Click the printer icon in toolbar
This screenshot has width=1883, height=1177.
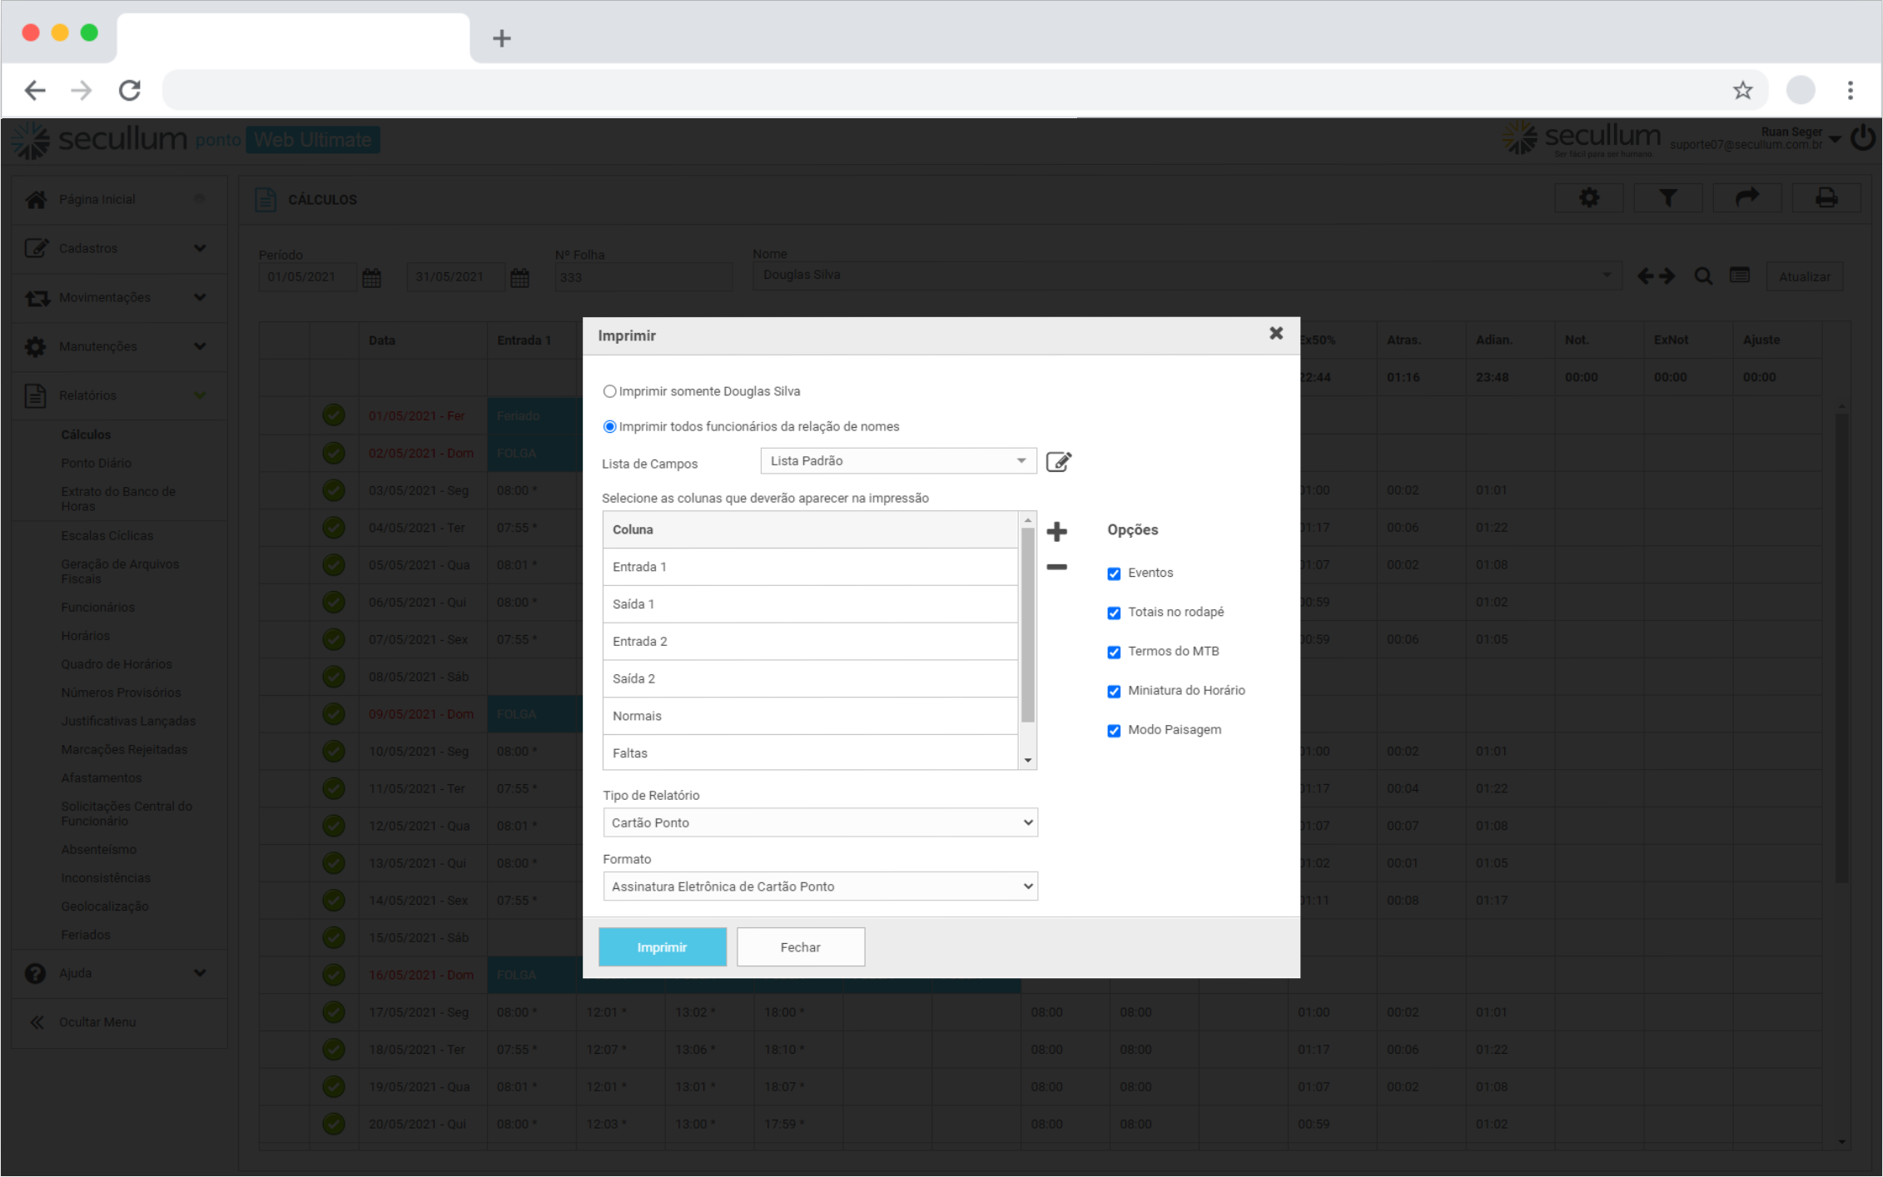[x=1826, y=198]
